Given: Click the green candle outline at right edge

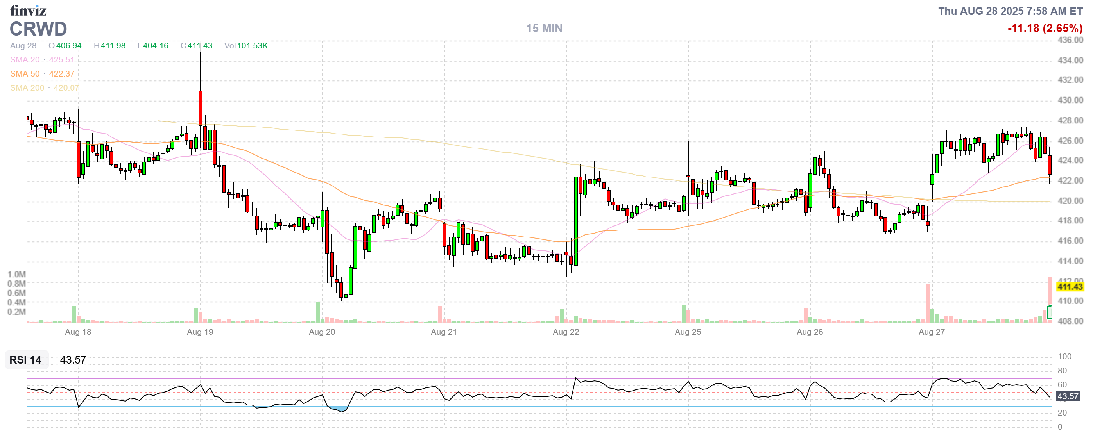Looking at the screenshot, I should click(x=1049, y=312).
